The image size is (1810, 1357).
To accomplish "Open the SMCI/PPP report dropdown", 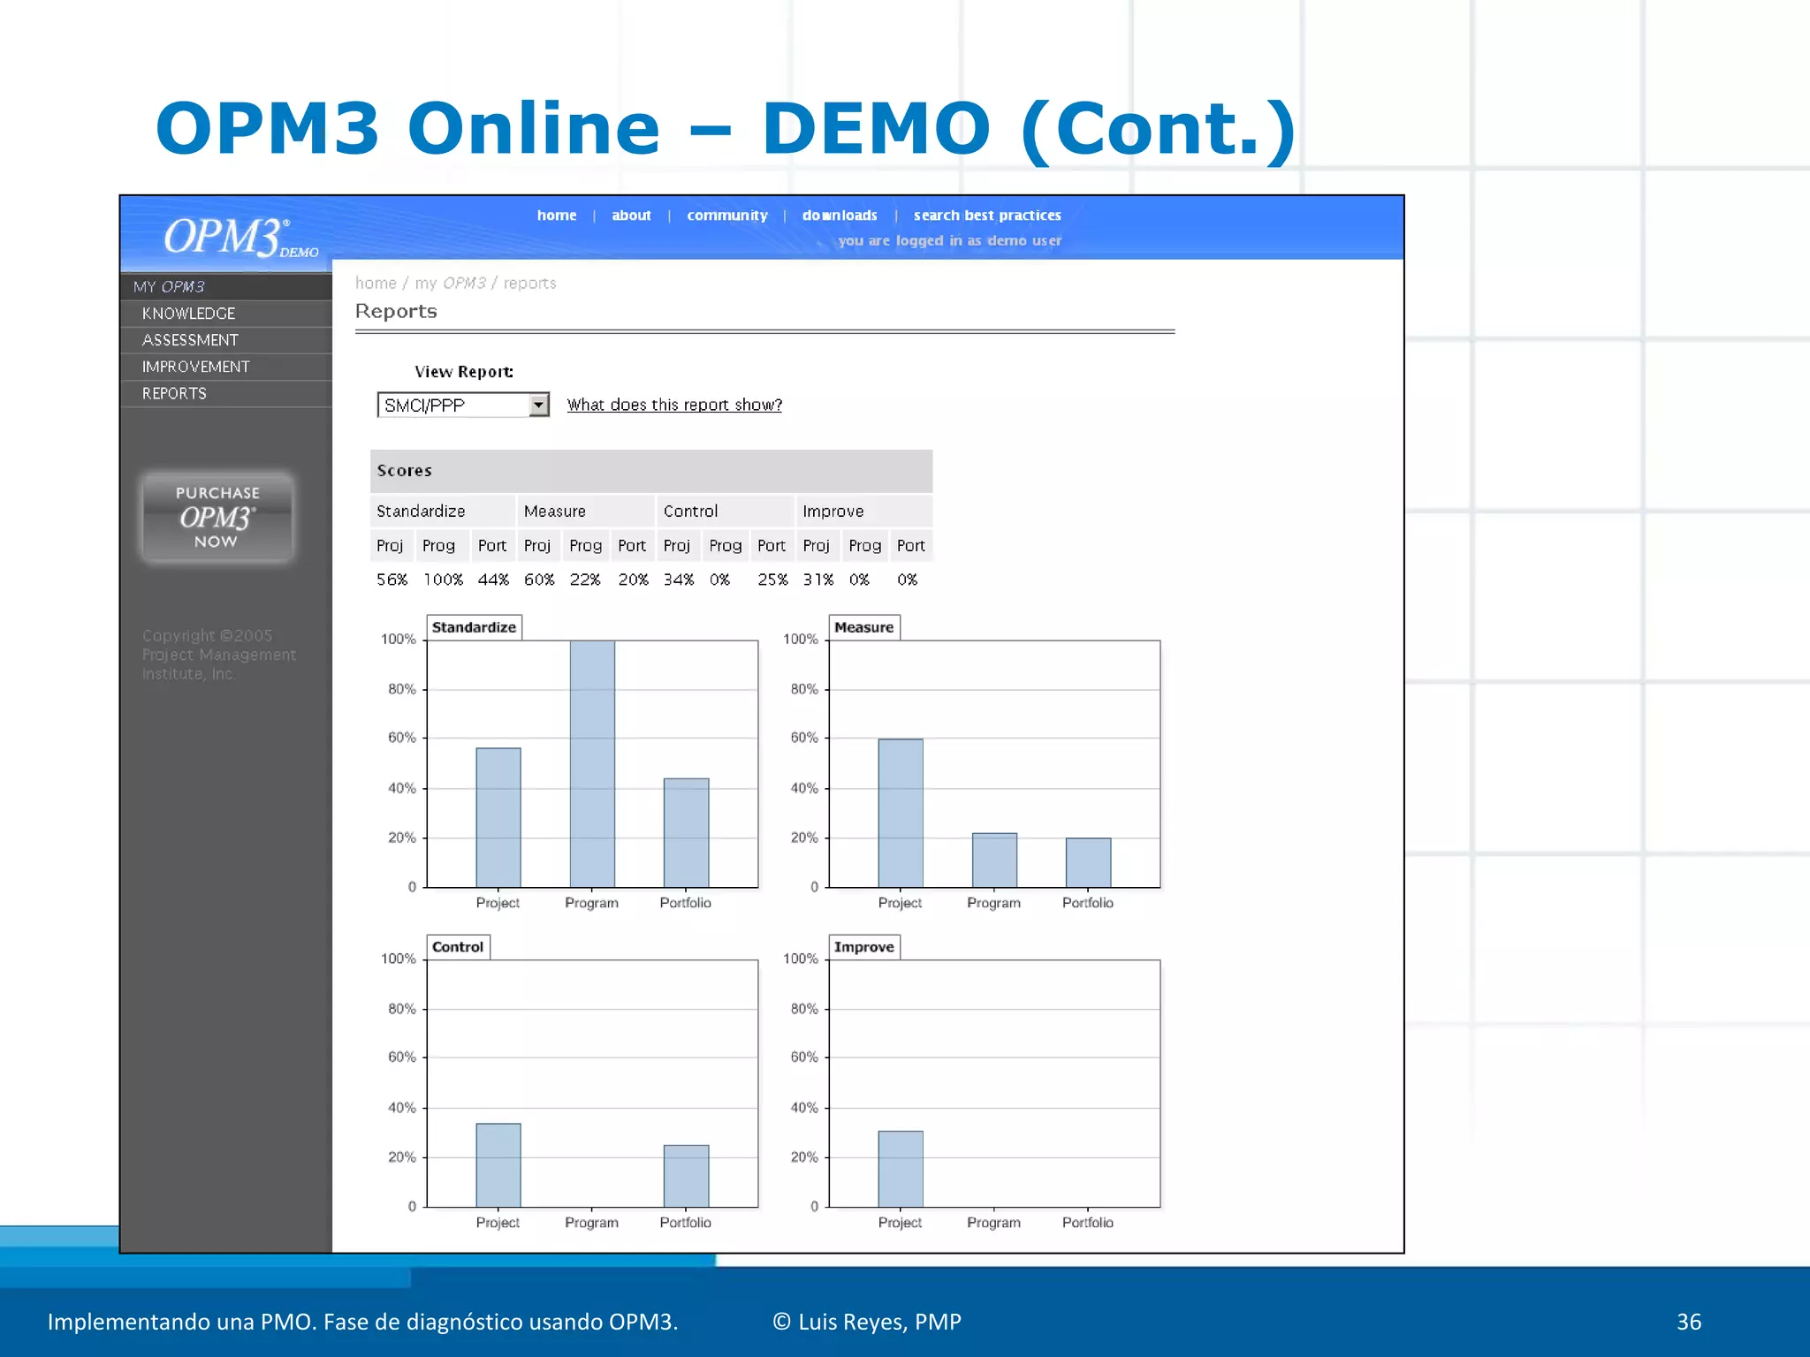I will pyautogui.click(x=463, y=405).
